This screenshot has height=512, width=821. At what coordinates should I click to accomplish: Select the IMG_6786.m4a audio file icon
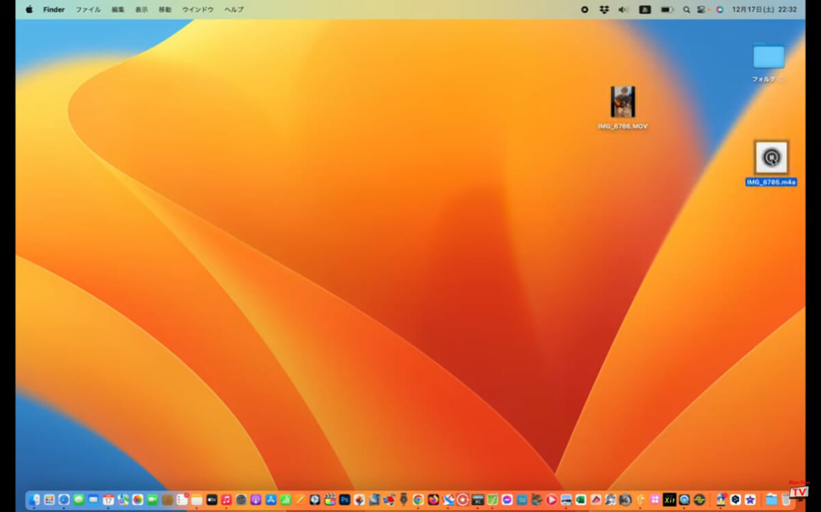(x=771, y=157)
